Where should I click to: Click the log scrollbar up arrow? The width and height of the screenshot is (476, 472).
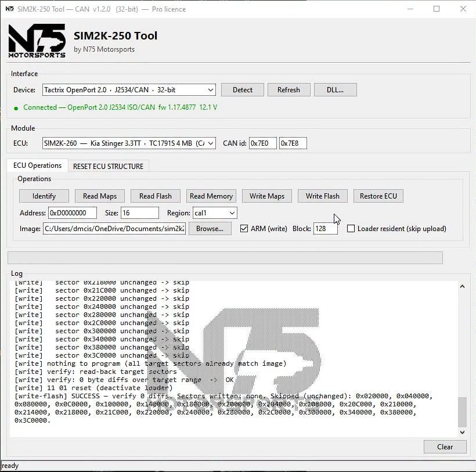(462, 286)
